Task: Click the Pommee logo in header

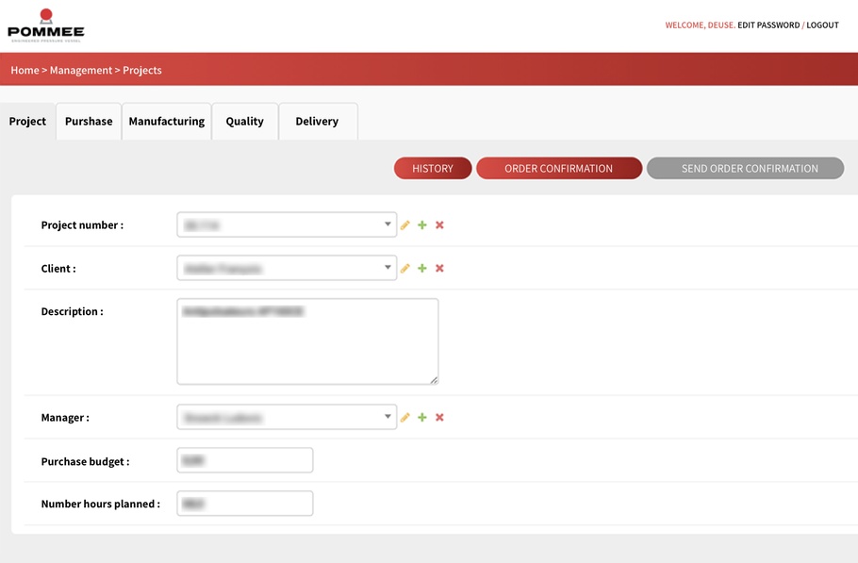Action: (45, 25)
